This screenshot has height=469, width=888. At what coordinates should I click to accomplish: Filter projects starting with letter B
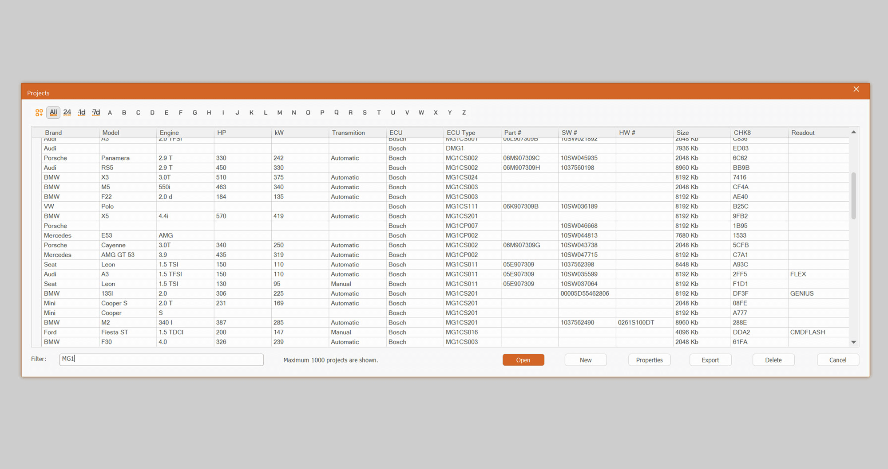tap(124, 113)
